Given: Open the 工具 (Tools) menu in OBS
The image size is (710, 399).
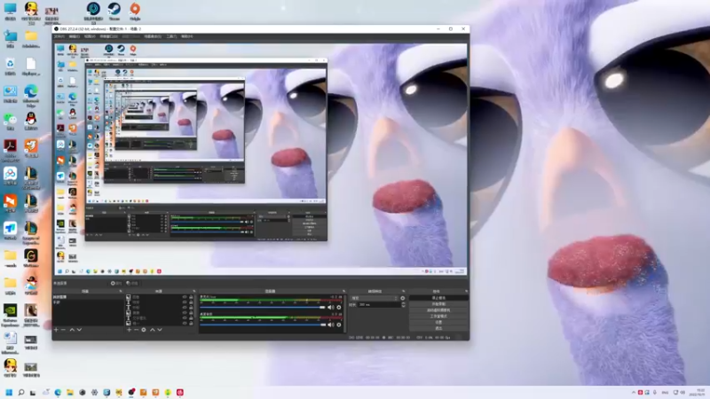Looking at the screenshot, I should click(x=171, y=36).
